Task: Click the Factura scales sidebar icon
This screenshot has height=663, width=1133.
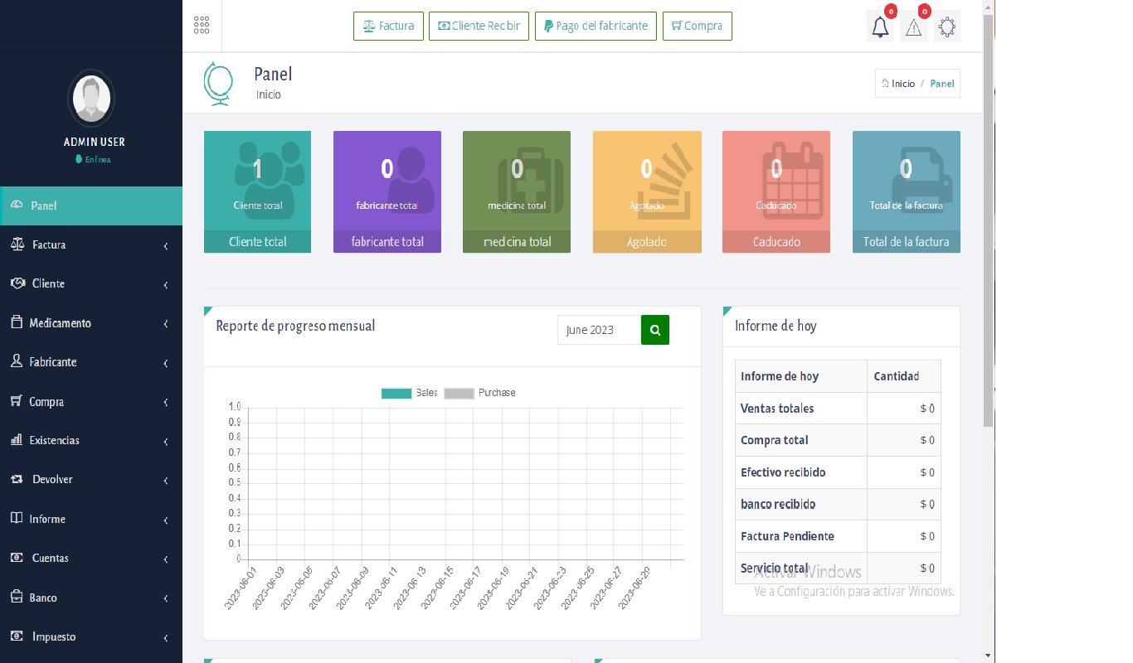Action: (x=17, y=244)
